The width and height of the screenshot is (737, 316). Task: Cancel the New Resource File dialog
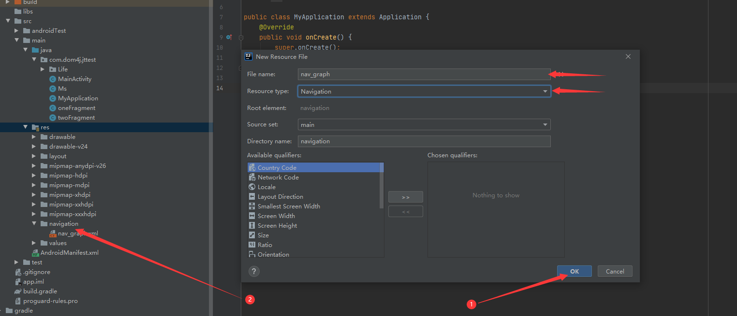[615, 271]
